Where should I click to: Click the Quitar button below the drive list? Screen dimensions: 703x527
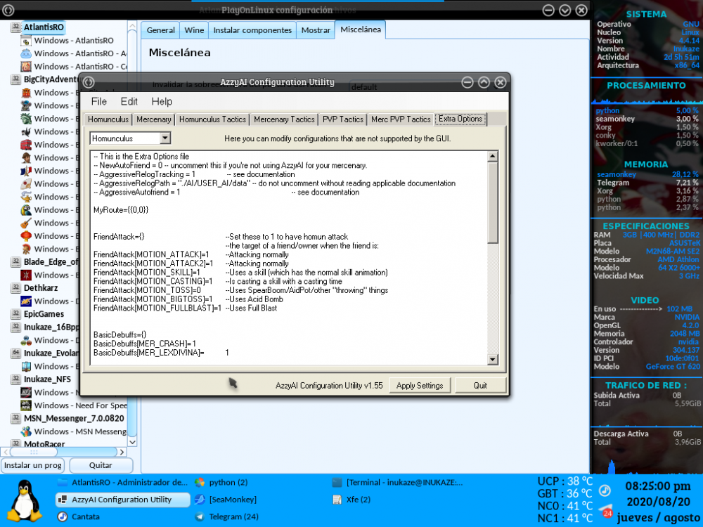(101, 465)
